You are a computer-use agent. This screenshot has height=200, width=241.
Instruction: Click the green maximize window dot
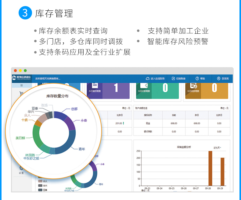pos(25,71)
